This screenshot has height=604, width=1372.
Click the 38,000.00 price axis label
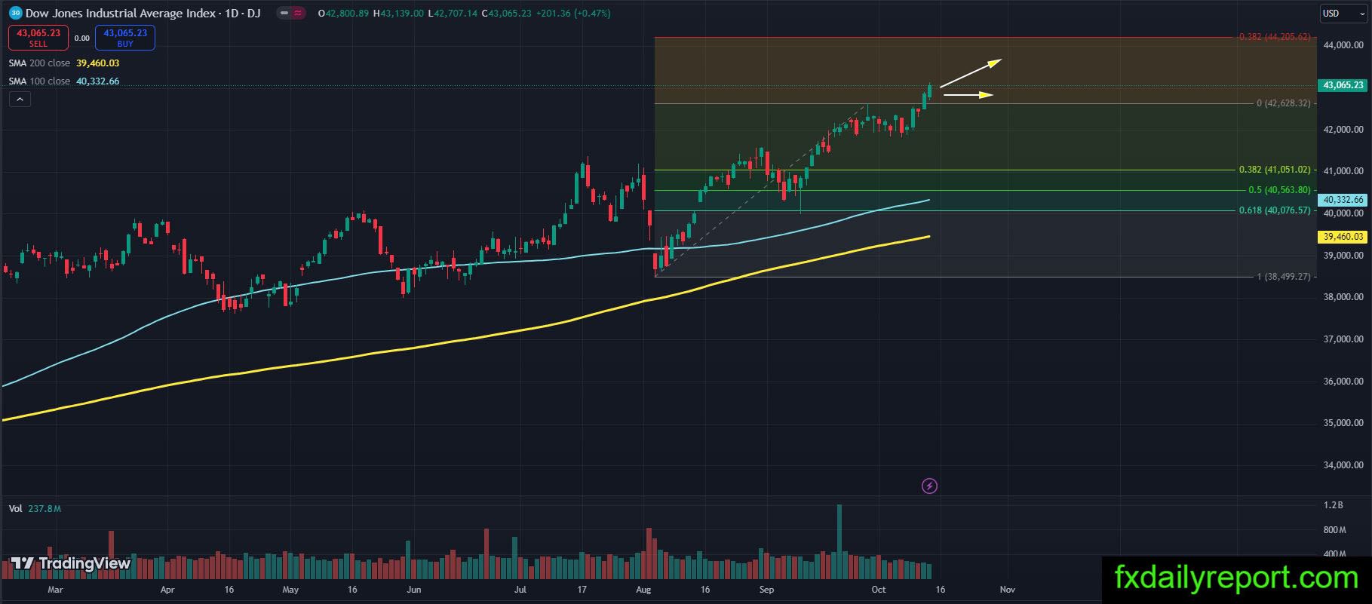pos(1343,297)
